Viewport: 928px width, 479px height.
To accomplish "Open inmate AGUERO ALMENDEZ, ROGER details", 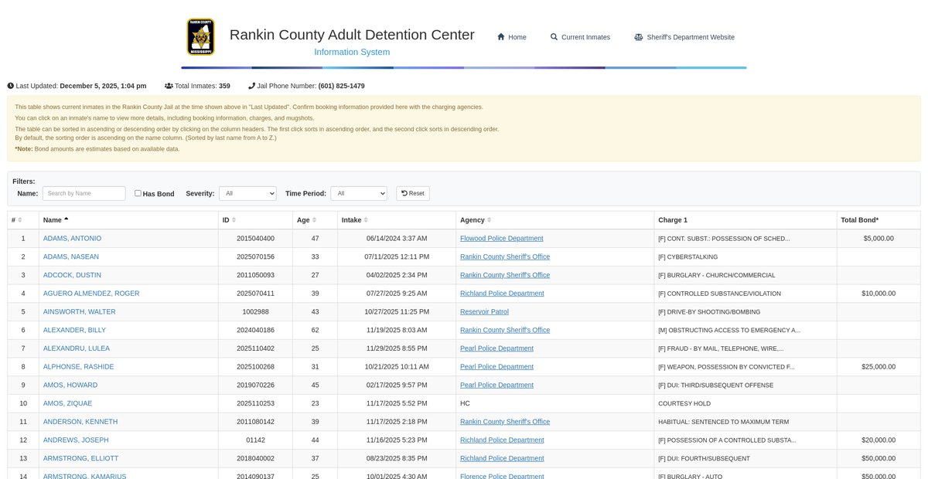I will [x=91, y=294].
